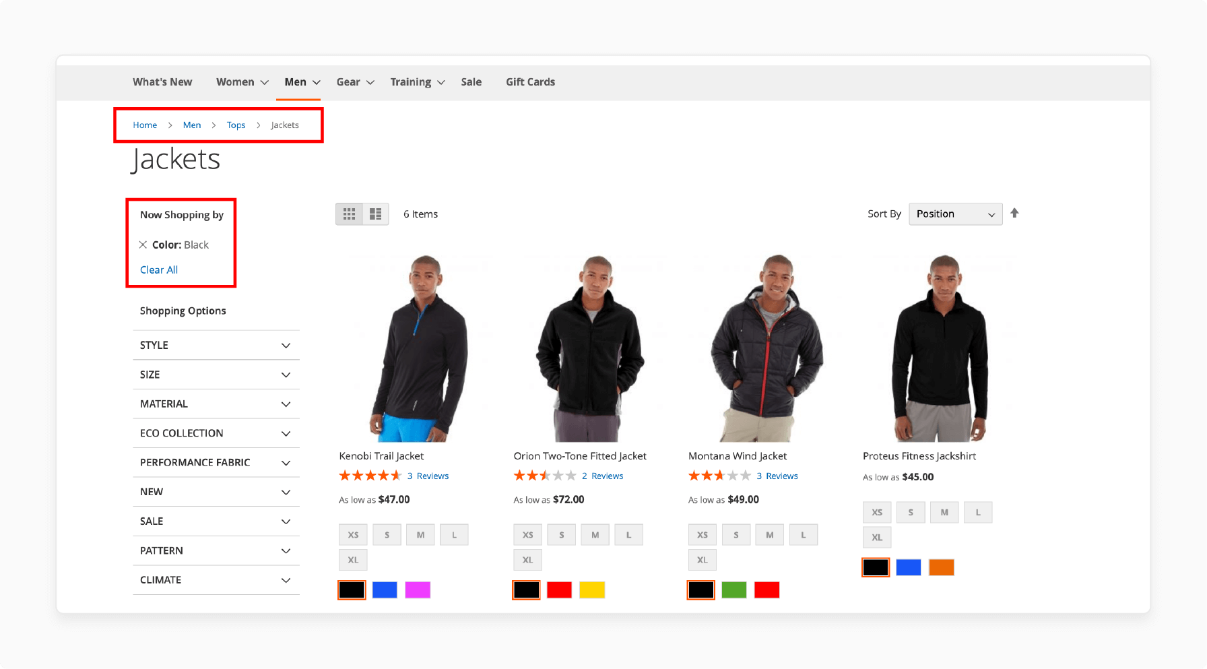Open the Men menu

coord(302,82)
